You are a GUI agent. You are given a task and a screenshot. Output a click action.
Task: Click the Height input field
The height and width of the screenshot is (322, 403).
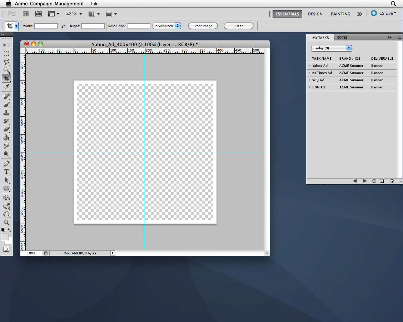[x=93, y=26]
